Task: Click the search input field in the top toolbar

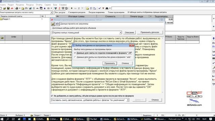Action: coord(163,8)
